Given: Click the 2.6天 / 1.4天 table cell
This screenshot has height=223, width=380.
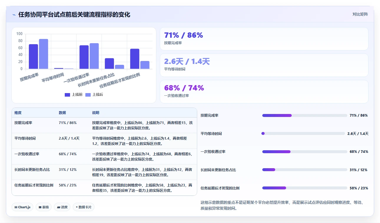Looking at the screenshot, I should 69,138.
